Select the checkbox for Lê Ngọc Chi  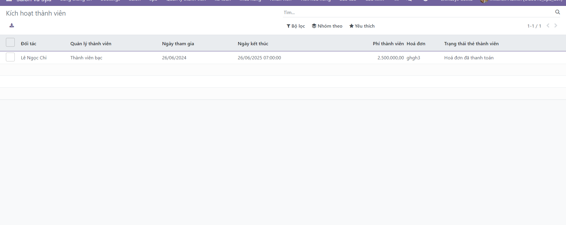[x=10, y=57]
